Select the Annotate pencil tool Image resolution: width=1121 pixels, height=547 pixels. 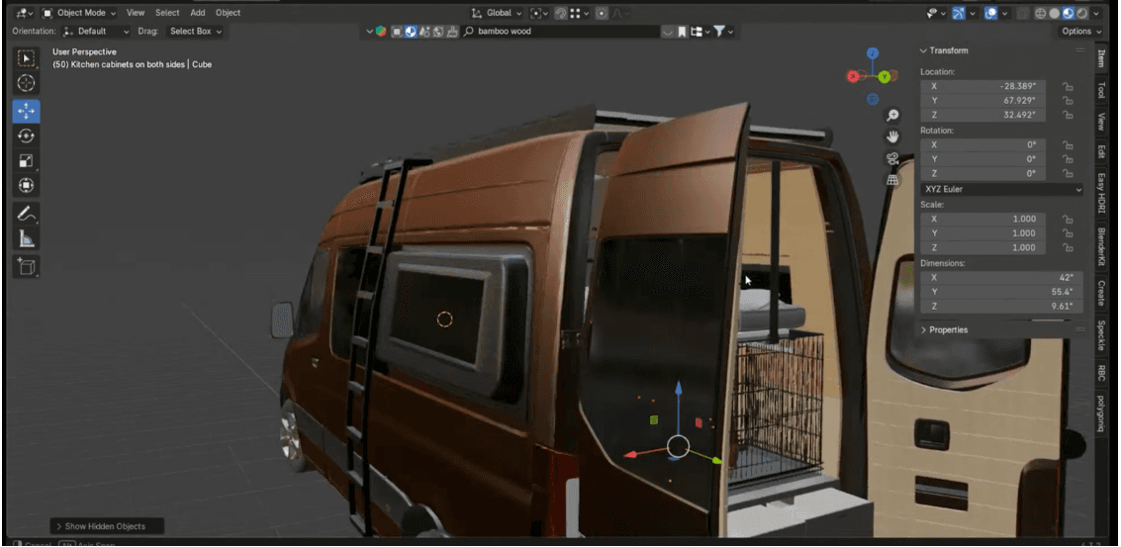point(27,213)
